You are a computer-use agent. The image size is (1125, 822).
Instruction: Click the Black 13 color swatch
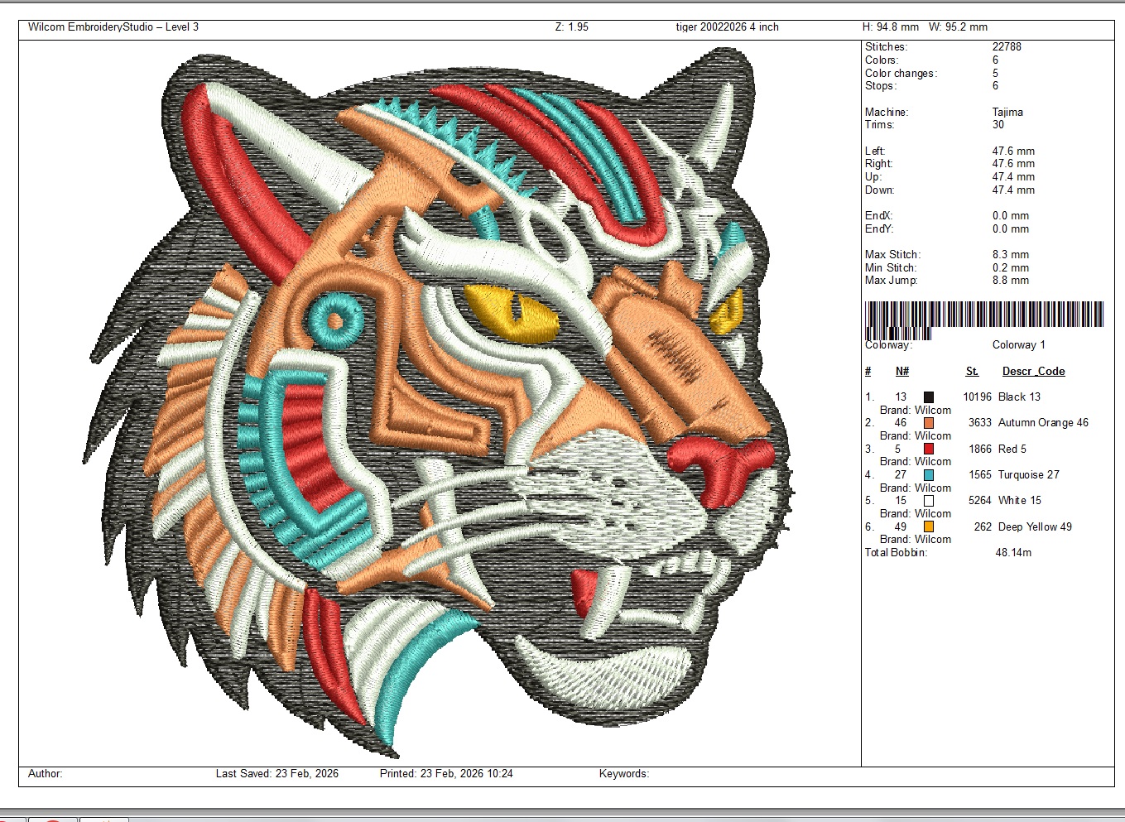tap(929, 397)
